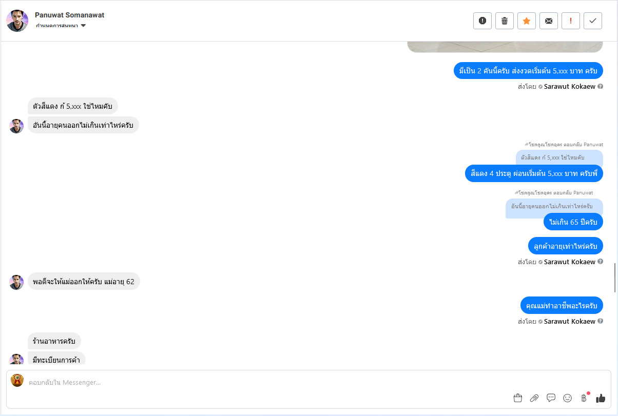Attach a file with the paperclip
Viewport: 618px width, 416px height.
tap(534, 398)
